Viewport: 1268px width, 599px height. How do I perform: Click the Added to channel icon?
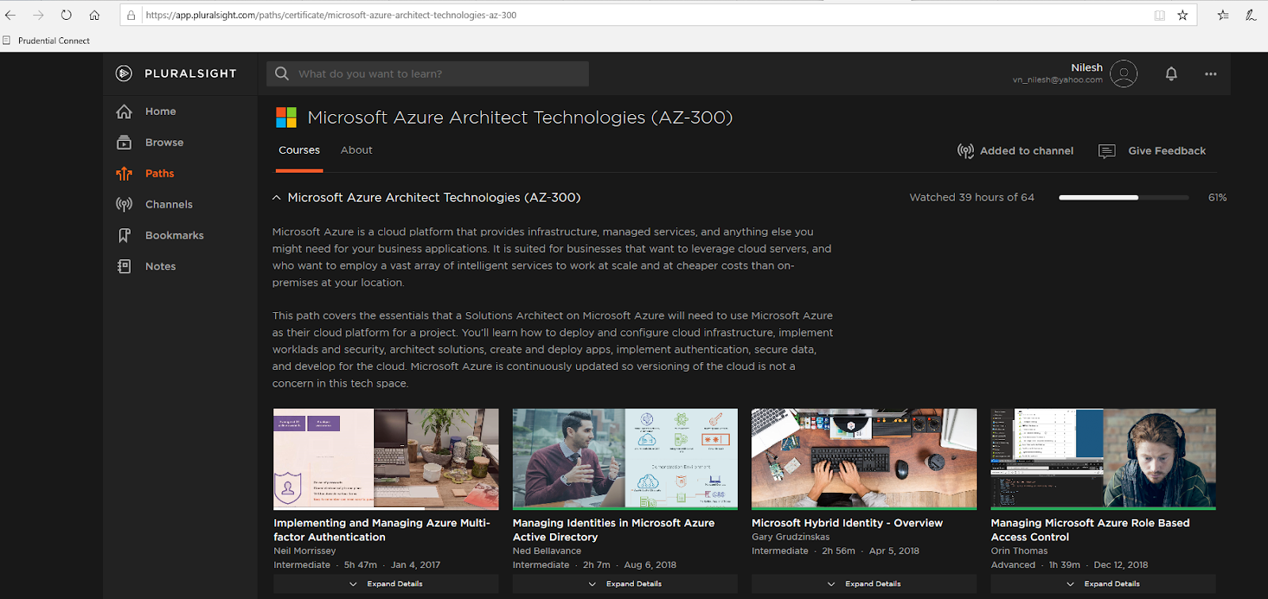point(965,151)
